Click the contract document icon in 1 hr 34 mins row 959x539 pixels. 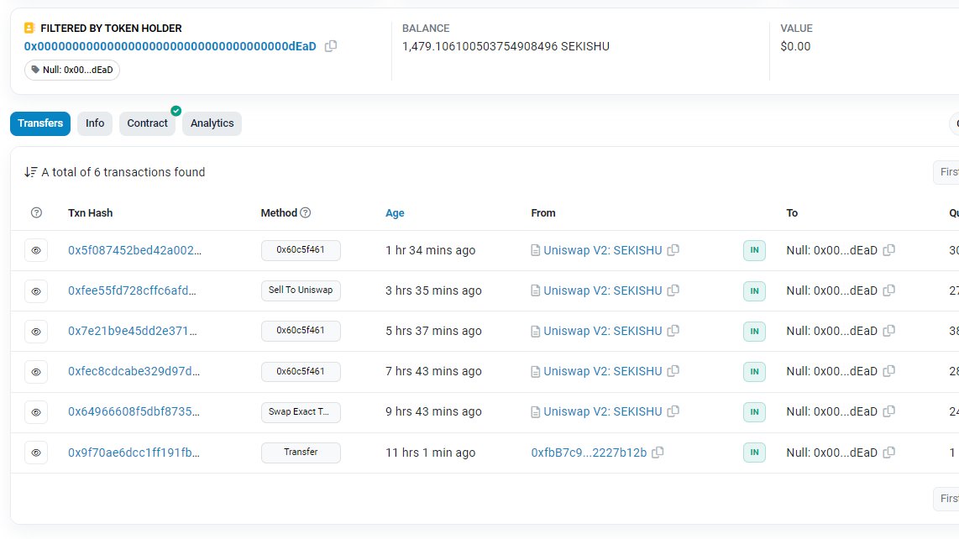[x=535, y=250]
